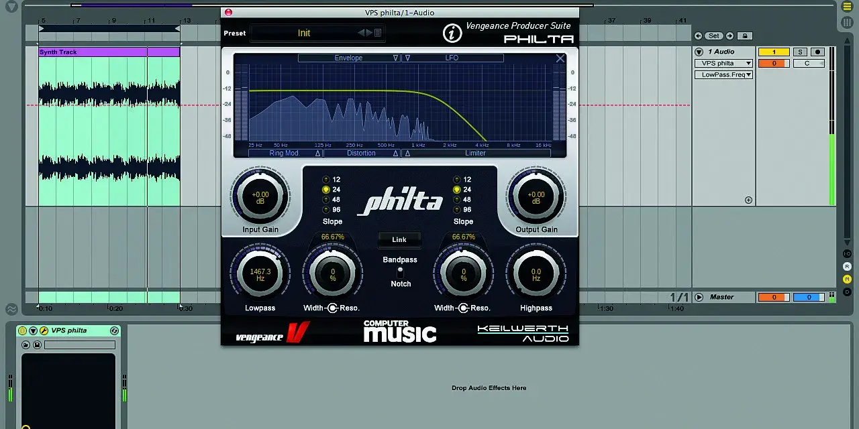Viewport: 859px width, 429px height.
Task: Toggle the VPS philta device activator
Action: [22, 330]
